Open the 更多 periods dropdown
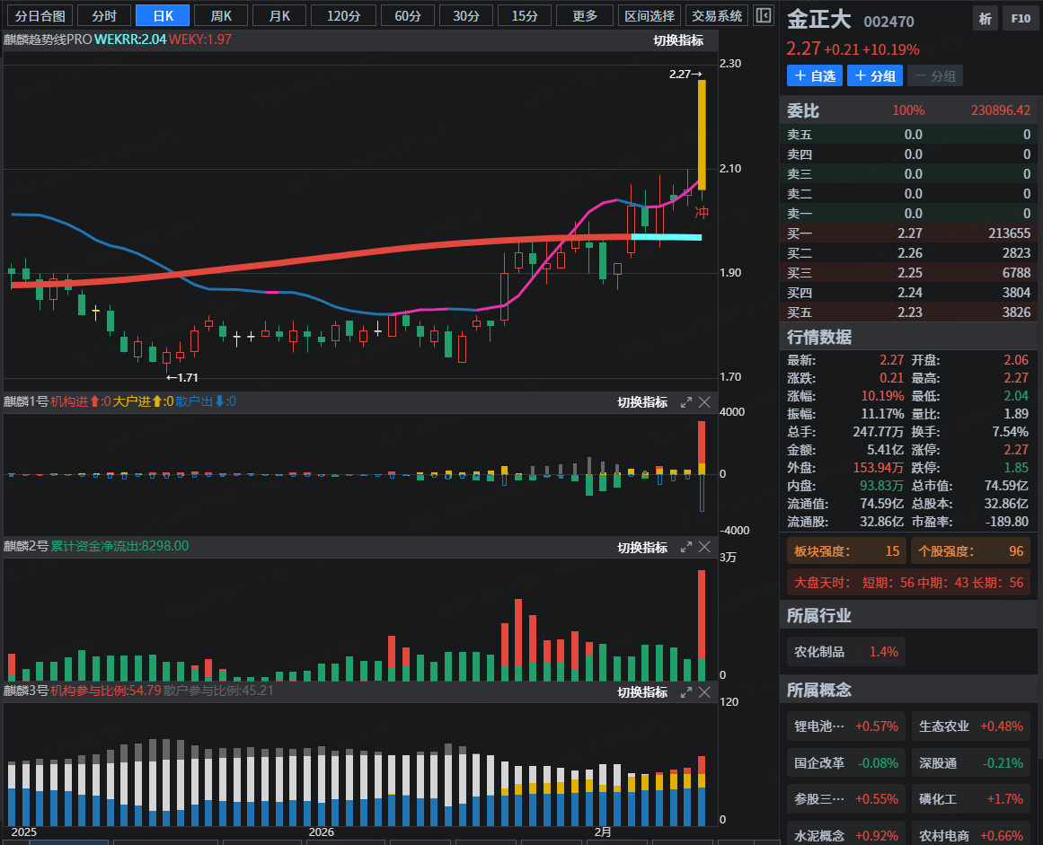Image resolution: width=1043 pixels, height=845 pixels. point(584,16)
